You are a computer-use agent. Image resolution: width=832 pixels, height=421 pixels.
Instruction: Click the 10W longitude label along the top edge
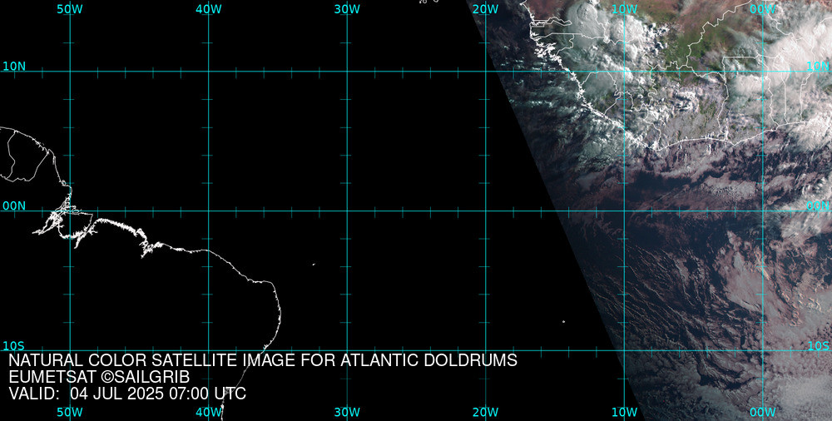[625, 9]
